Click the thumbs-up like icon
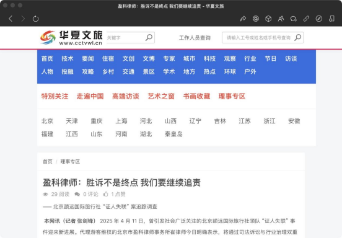Screen dimensions: 342x238 pos(106,194)
